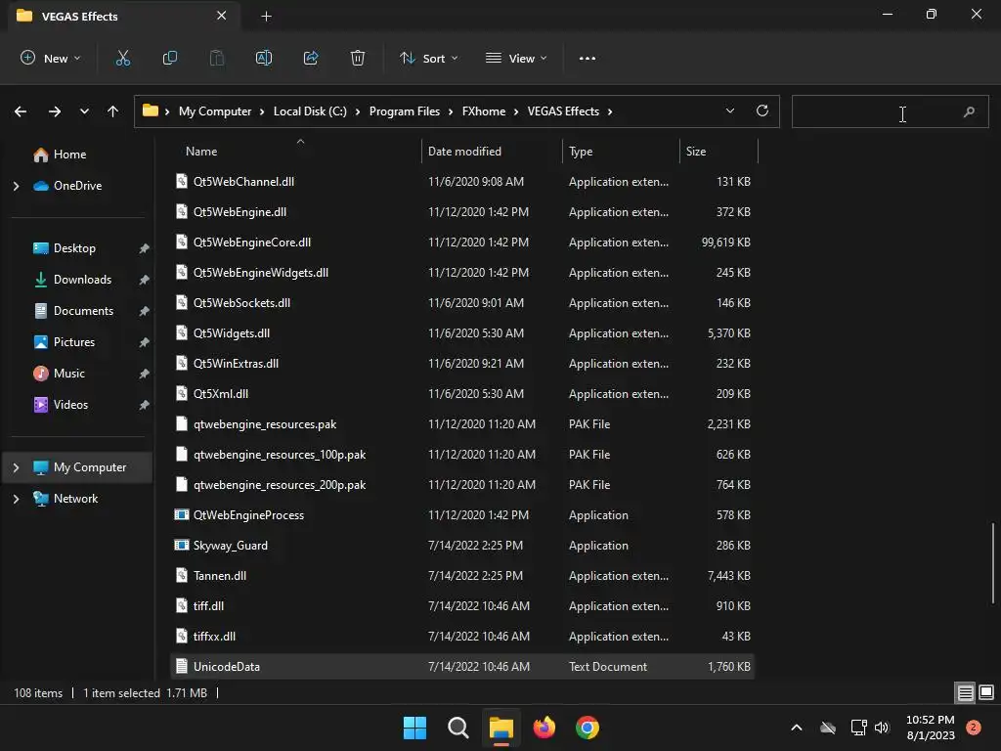Open Home in navigation pane
Screen dimensions: 1001x751
pyautogui.click(x=69, y=155)
